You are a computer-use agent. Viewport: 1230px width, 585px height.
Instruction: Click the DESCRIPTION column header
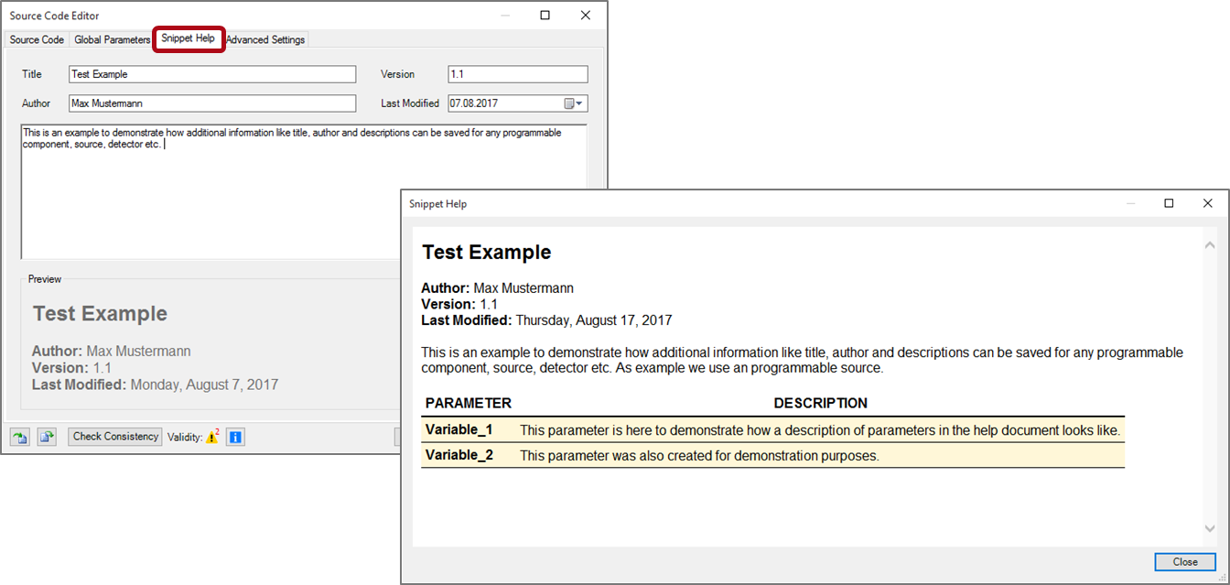821,403
